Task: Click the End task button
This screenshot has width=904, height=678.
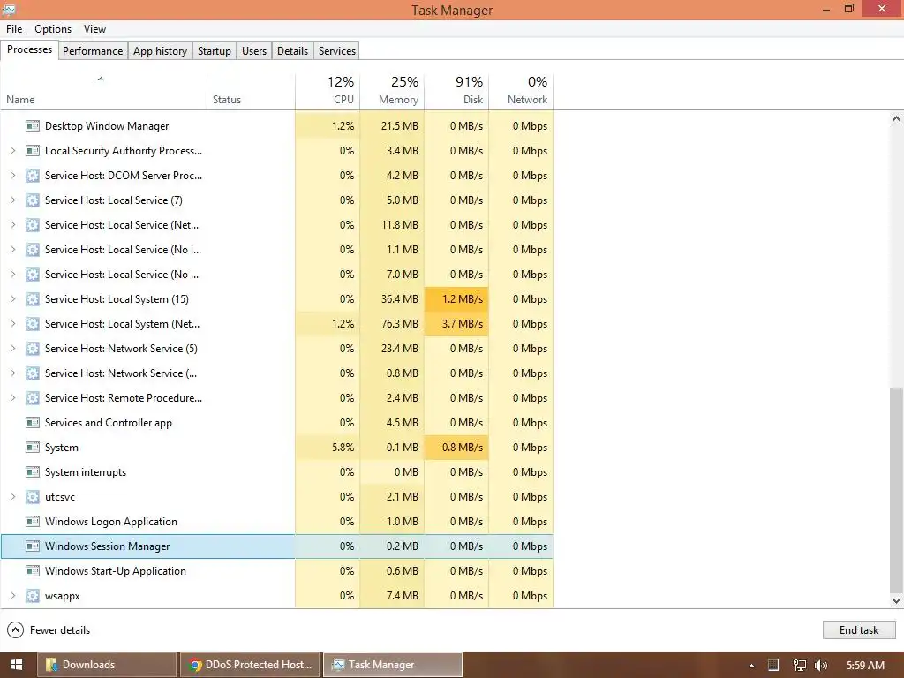Action: tap(859, 630)
